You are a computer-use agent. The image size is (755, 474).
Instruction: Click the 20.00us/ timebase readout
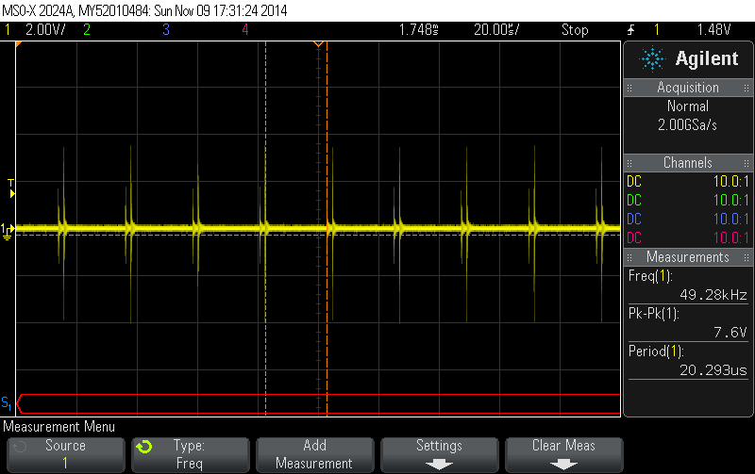pos(495,30)
